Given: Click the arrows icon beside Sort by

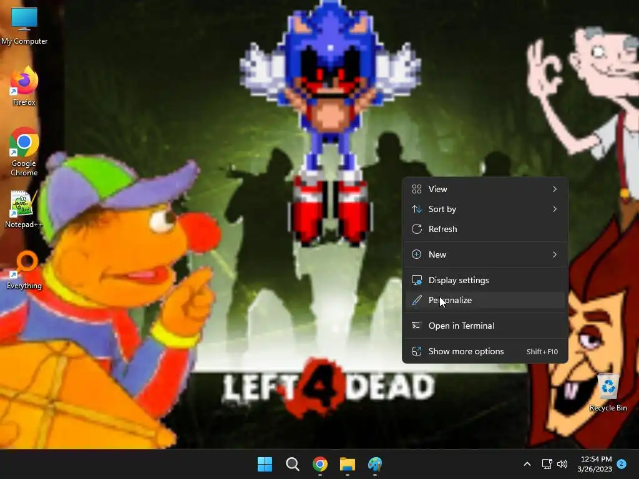Looking at the screenshot, I should coord(416,209).
